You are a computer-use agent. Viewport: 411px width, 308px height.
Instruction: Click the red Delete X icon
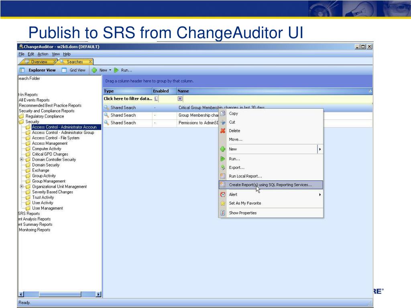(x=223, y=131)
